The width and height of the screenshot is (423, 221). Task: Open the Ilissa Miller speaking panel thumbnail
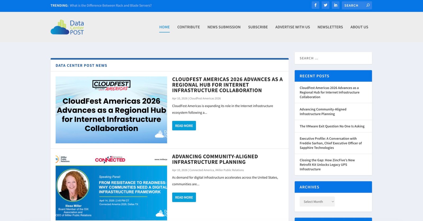pos(111,188)
